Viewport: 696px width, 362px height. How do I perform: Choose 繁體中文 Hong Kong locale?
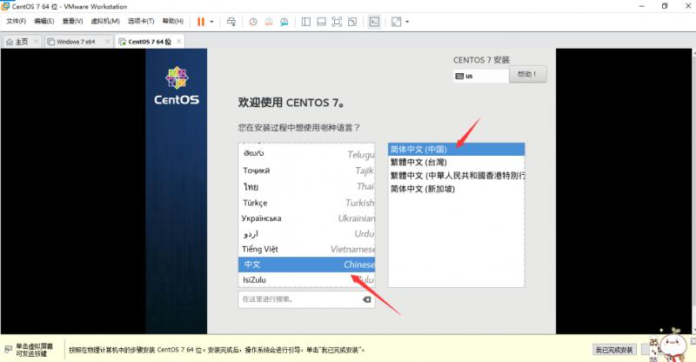(456, 176)
